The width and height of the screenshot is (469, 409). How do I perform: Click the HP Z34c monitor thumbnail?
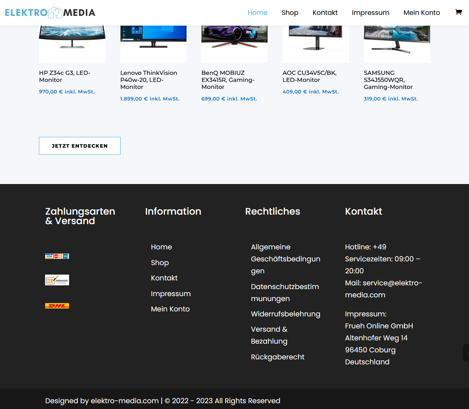(x=72, y=44)
